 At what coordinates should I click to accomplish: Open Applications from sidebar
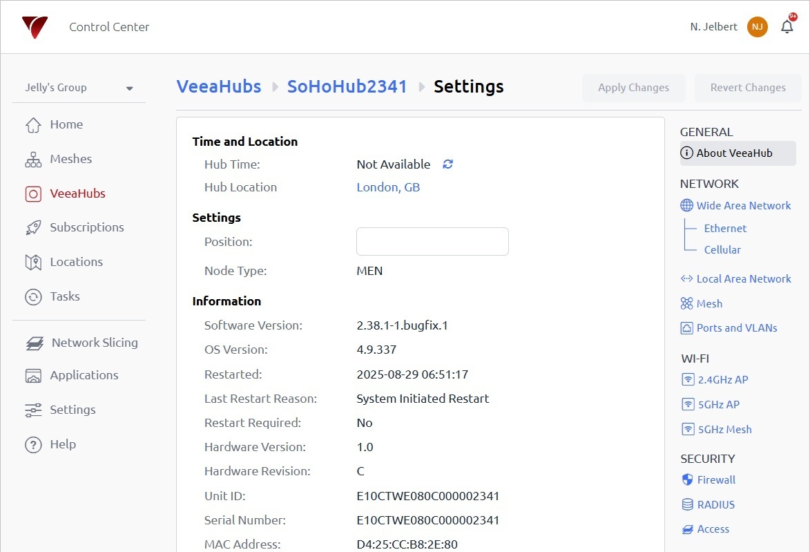click(x=84, y=376)
